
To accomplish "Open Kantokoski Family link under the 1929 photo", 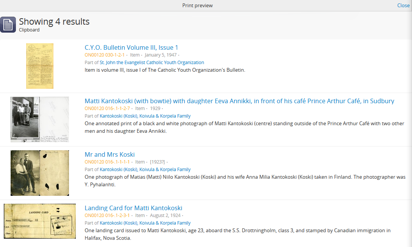I will (x=145, y=116).
